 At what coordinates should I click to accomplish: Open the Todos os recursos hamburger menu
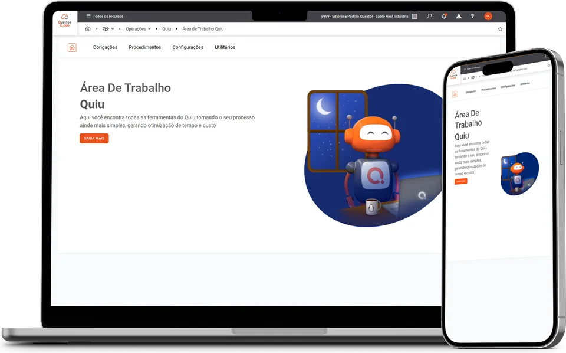(x=88, y=16)
